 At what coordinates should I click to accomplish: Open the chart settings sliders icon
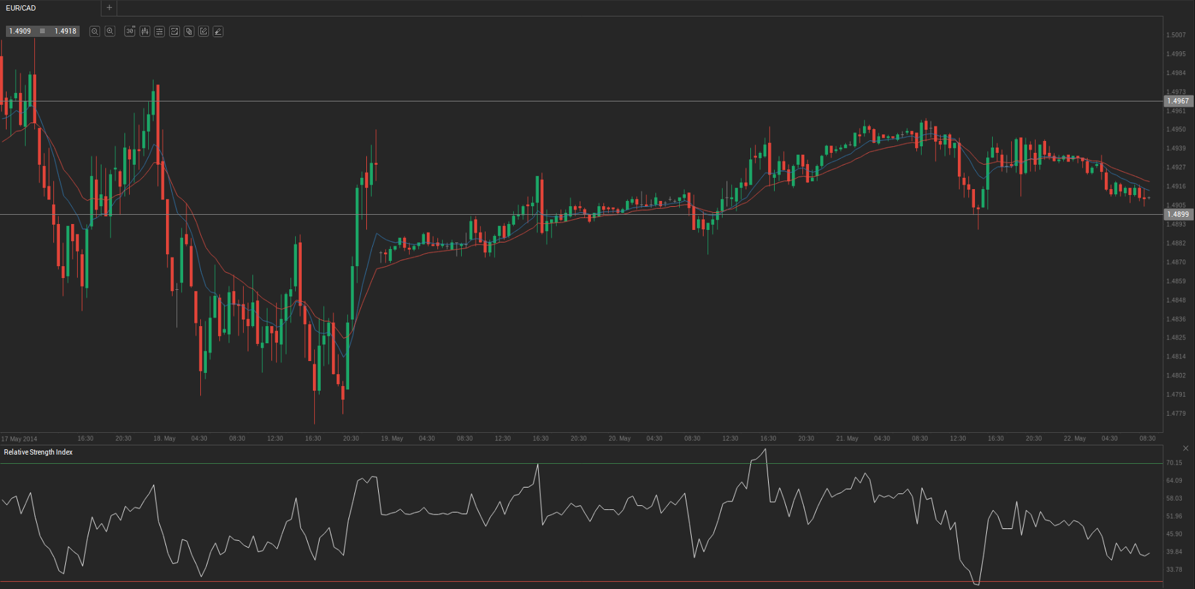[x=159, y=31]
